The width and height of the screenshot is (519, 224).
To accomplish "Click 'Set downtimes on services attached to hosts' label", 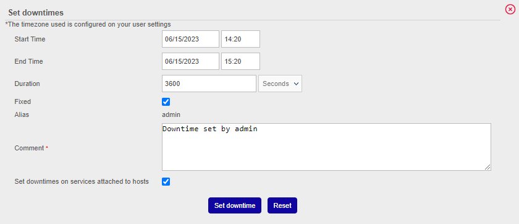I will click(82, 181).
